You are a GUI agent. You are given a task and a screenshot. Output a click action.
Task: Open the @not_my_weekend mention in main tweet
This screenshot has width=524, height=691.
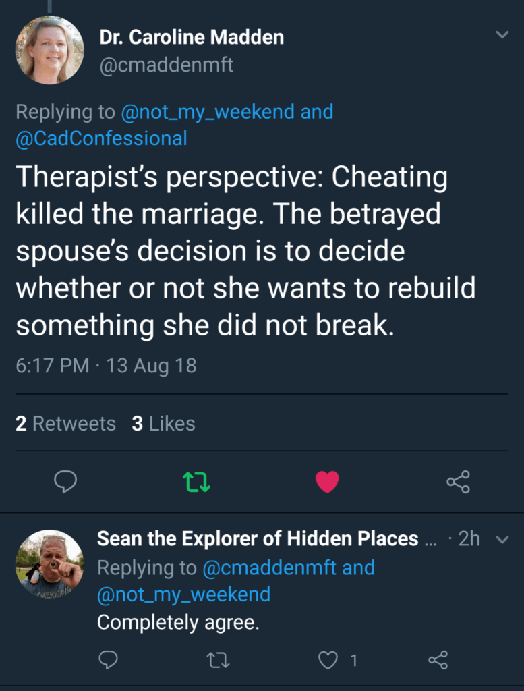[208, 111]
